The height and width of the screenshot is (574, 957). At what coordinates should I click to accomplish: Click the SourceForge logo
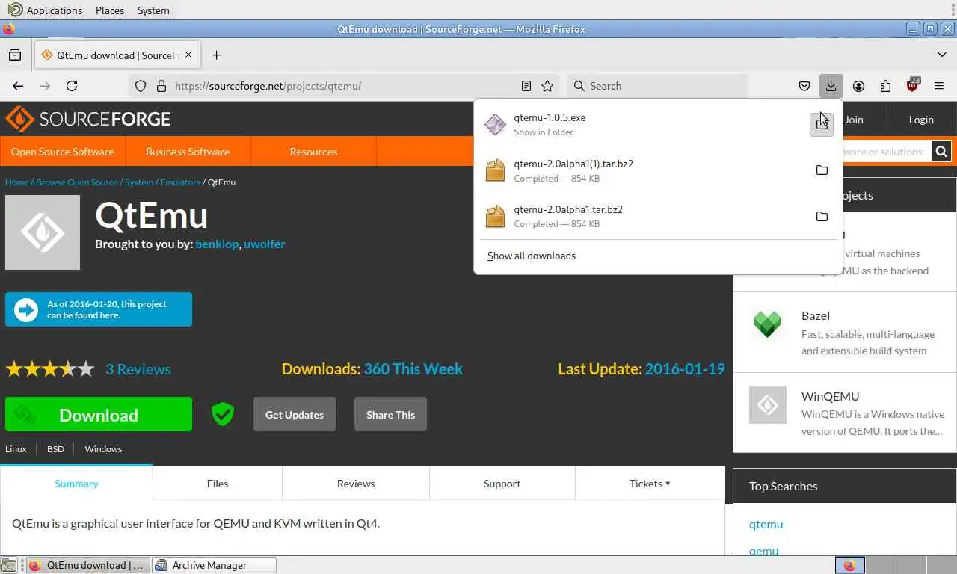coord(88,119)
